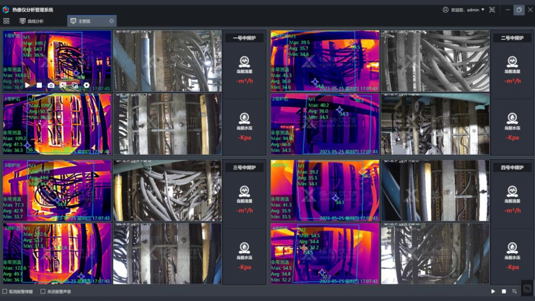535x301 pixels.
Task: Click the 当前水压 pressure icon for 四号中频炉
Action: point(512,247)
